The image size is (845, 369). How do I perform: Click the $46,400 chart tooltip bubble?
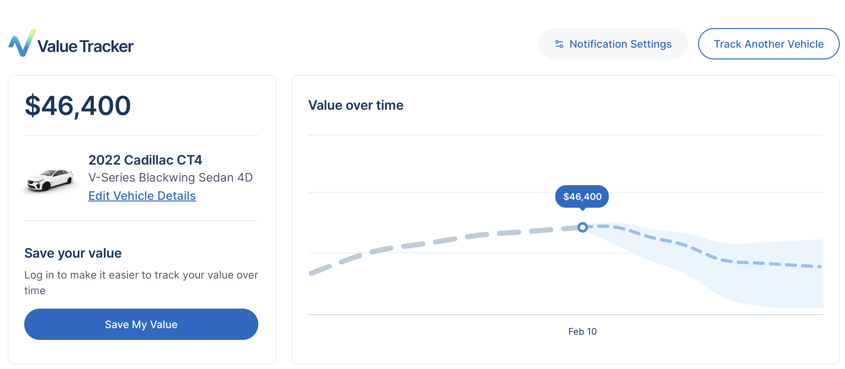582,197
